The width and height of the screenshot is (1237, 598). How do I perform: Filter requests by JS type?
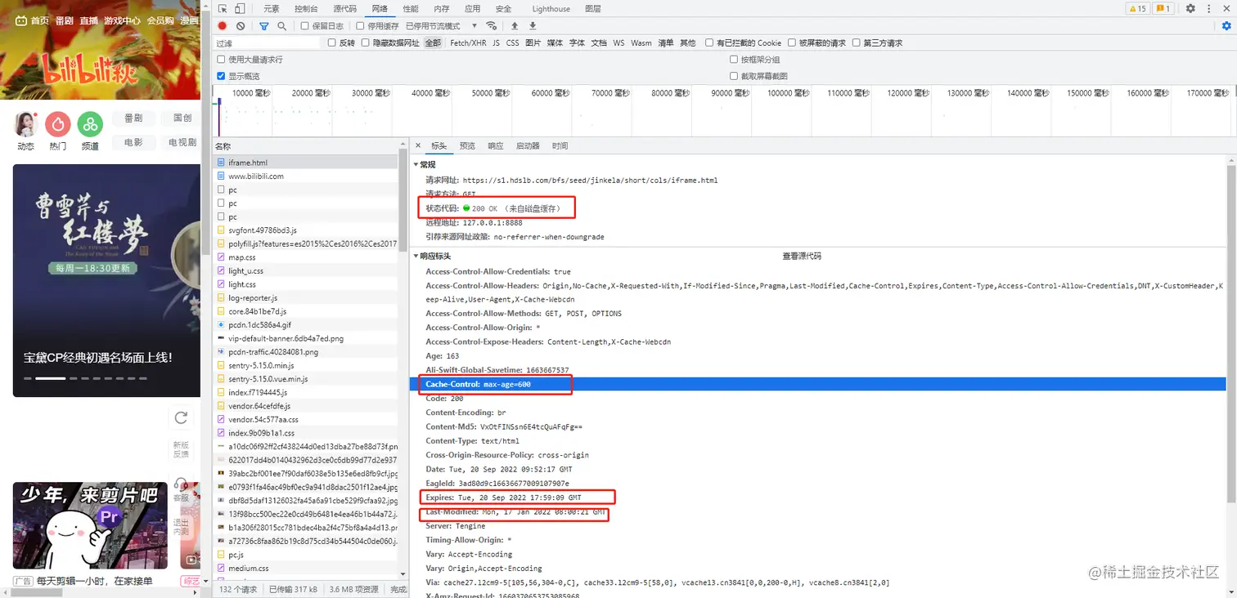(496, 43)
